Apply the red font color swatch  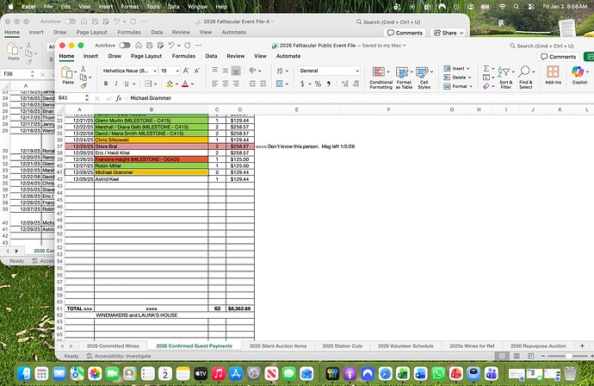[x=185, y=84]
